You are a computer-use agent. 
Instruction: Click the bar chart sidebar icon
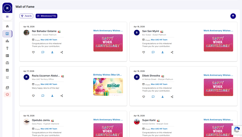7,41
